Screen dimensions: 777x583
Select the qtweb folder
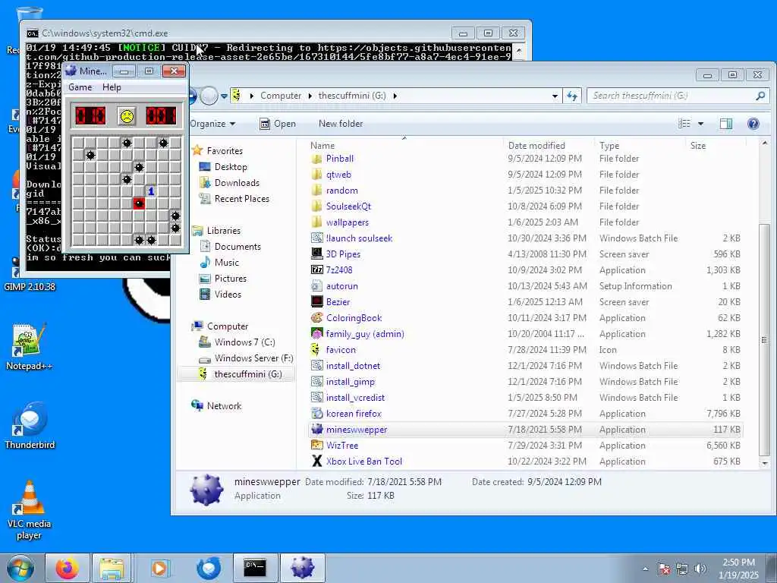pos(338,175)
